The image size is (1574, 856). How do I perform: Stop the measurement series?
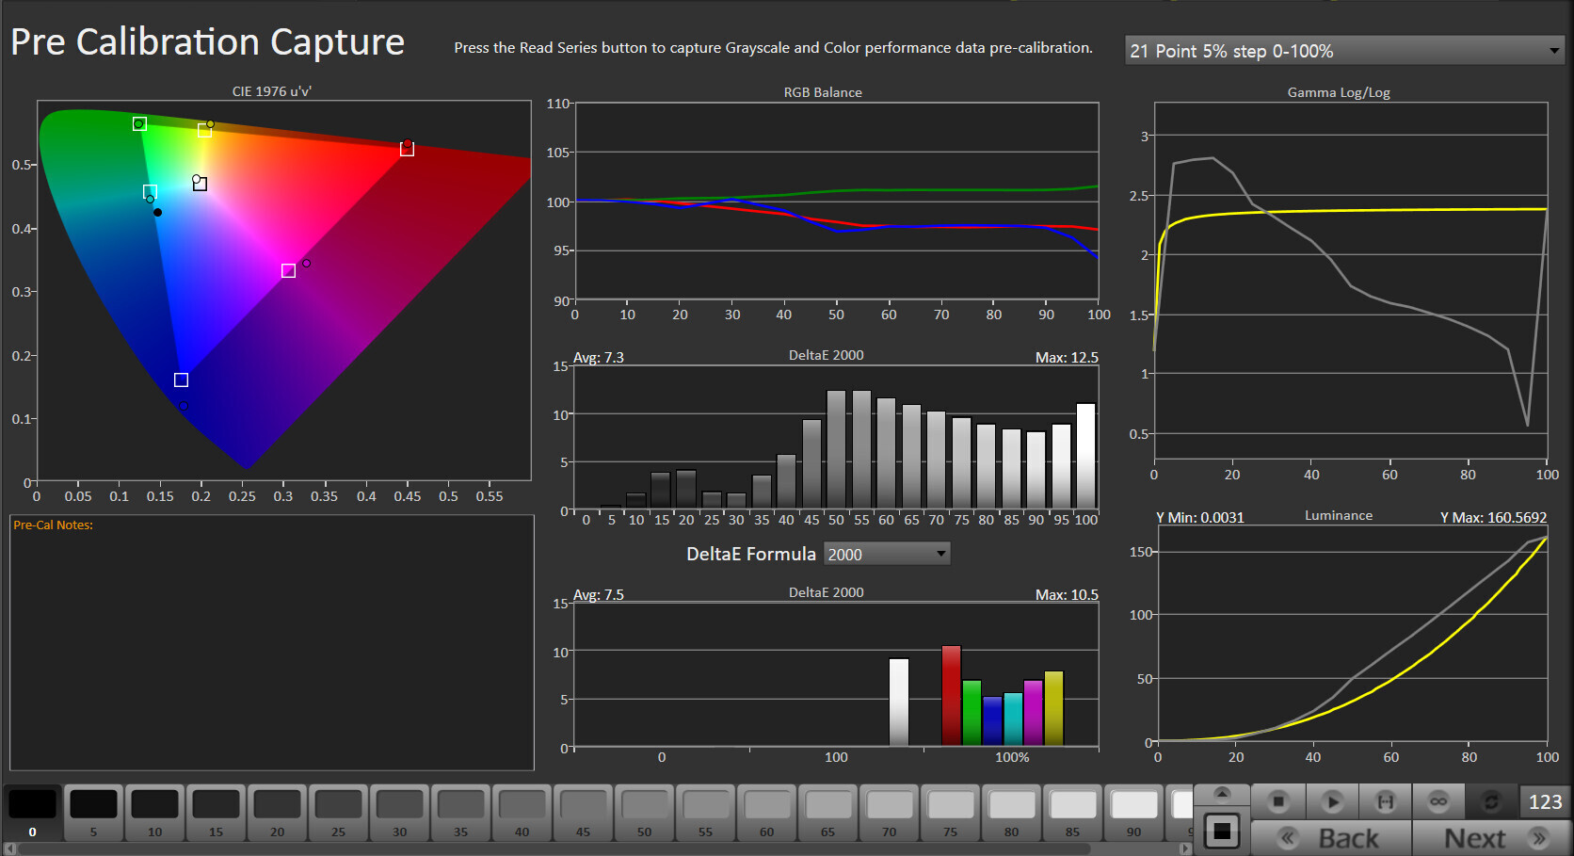(x=1277, y=801)
